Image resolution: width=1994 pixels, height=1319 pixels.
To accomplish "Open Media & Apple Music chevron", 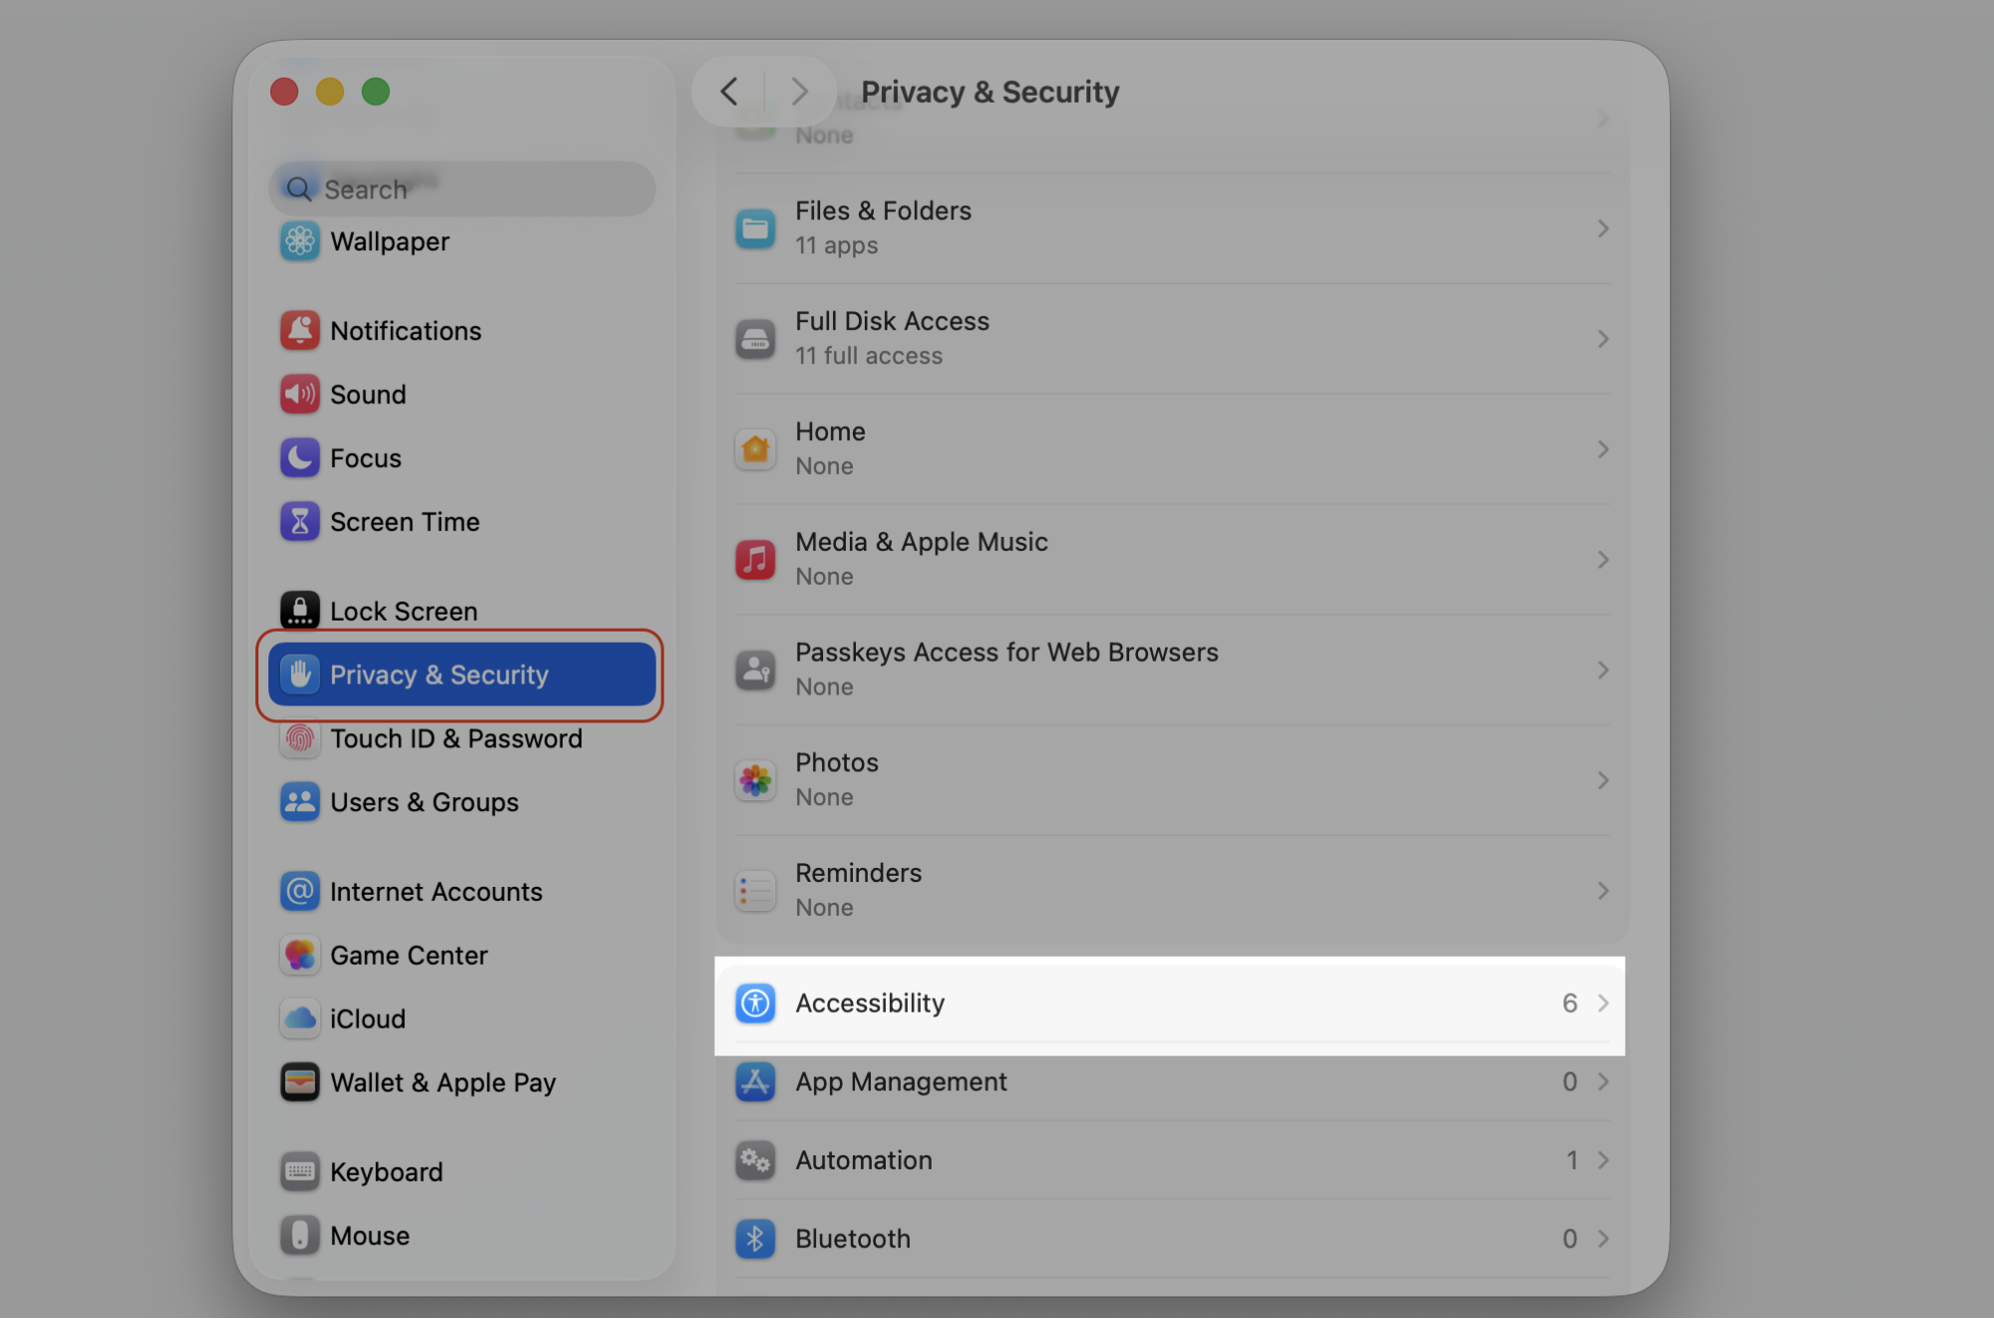I will click(1603, 560).
